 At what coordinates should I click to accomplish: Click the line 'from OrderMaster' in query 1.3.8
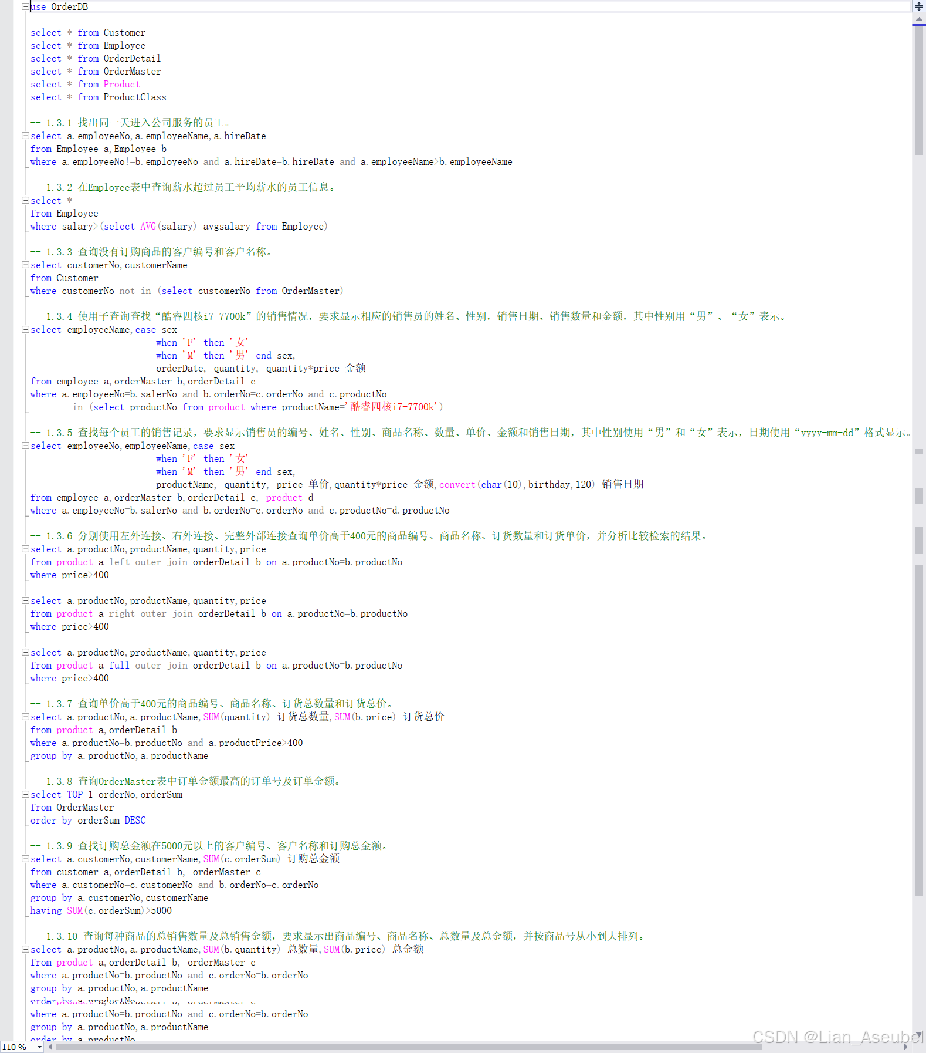tap(72, 808)
